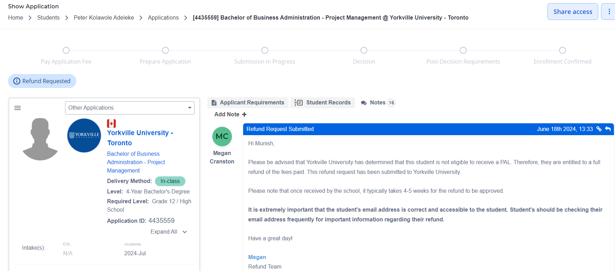Viewport: 615px width, 271px height.
Task: Click the Refund Team signature text
Action: (265, 267)
